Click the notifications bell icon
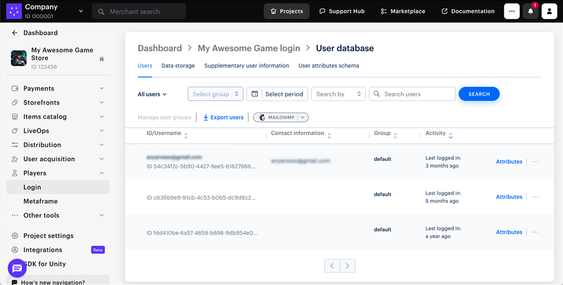This screenshot has height=285, width=563. pyautogui.click(x=531, y=11)
